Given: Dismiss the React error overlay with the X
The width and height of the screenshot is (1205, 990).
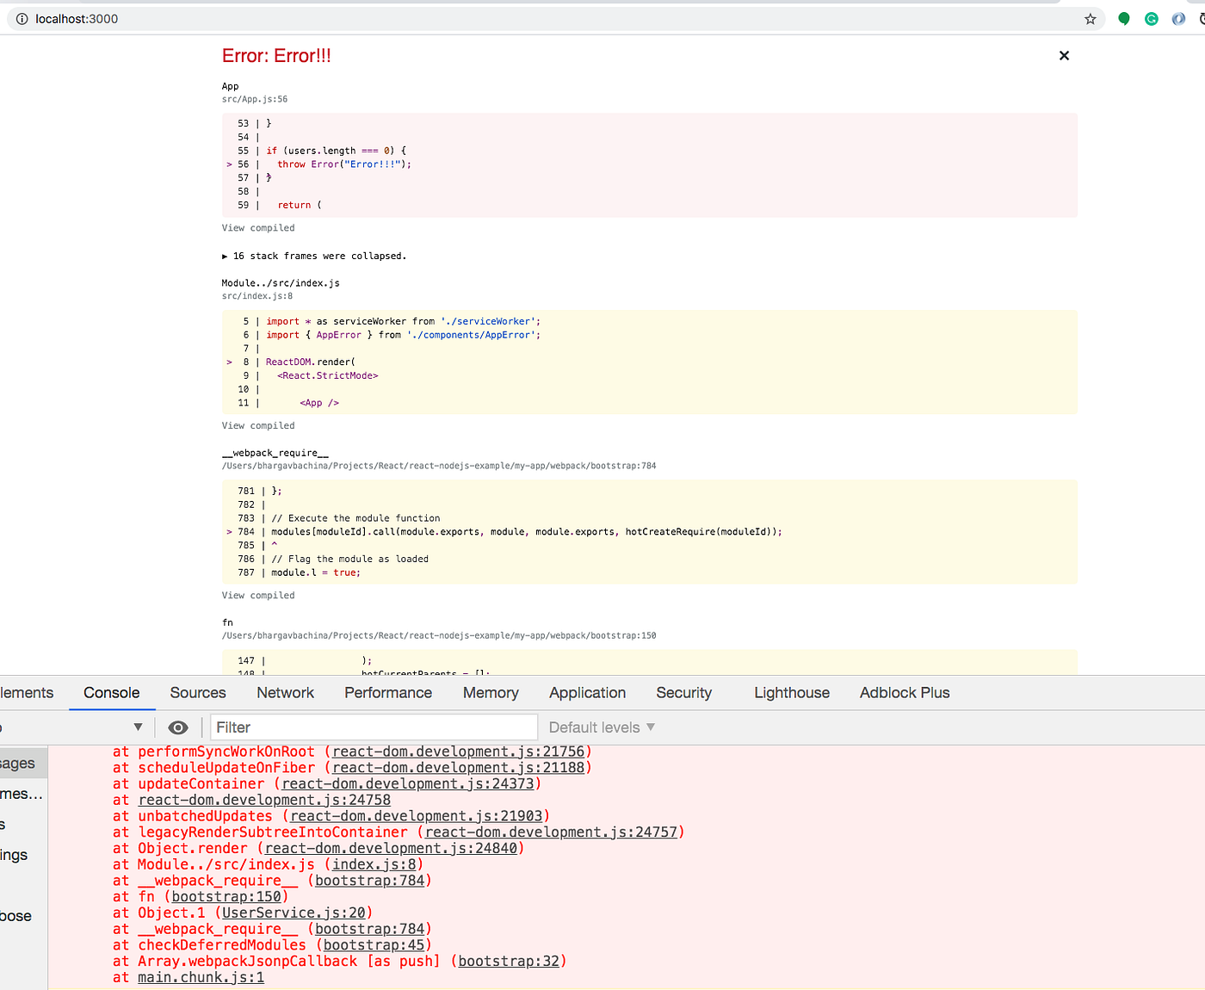Looking at the screenshot, I should 1064,55.
